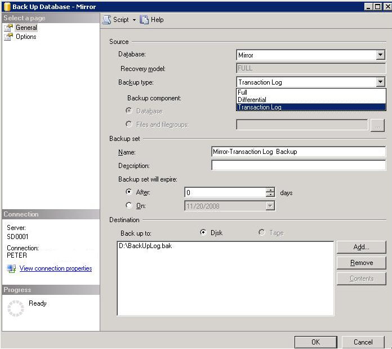Open the General page entry
This screenshot has width=392, height=349.
pyautogui.click(x=26, y=28)
